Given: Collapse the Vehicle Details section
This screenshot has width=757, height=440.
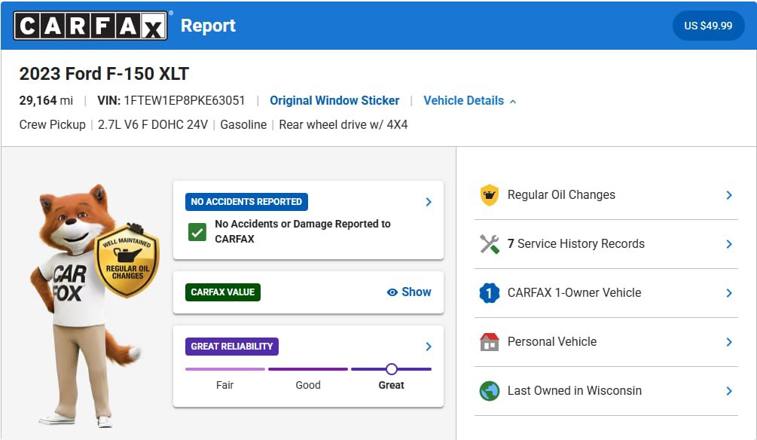Looking at the screenshot, I should 470,100.
